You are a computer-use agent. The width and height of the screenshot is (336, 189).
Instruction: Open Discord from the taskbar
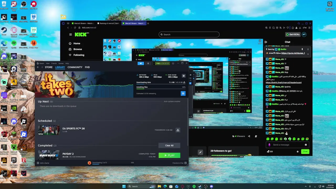point(211,186)
